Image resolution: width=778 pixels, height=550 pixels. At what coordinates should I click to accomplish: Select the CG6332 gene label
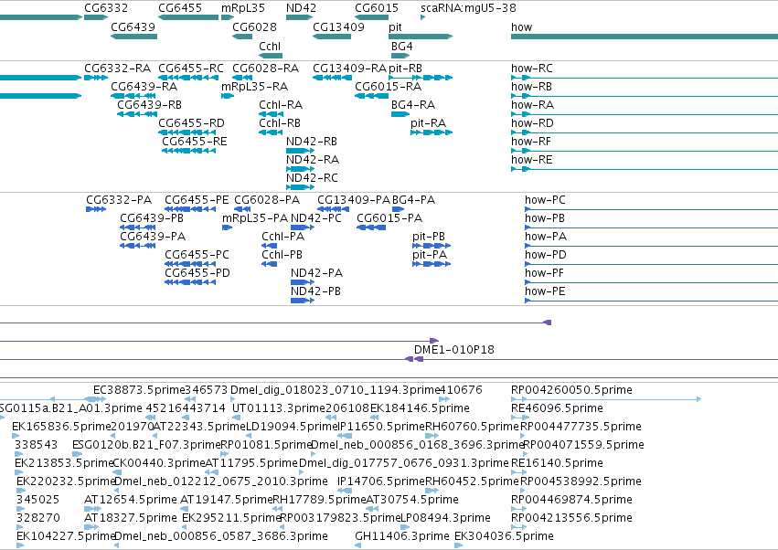(106, 8)
